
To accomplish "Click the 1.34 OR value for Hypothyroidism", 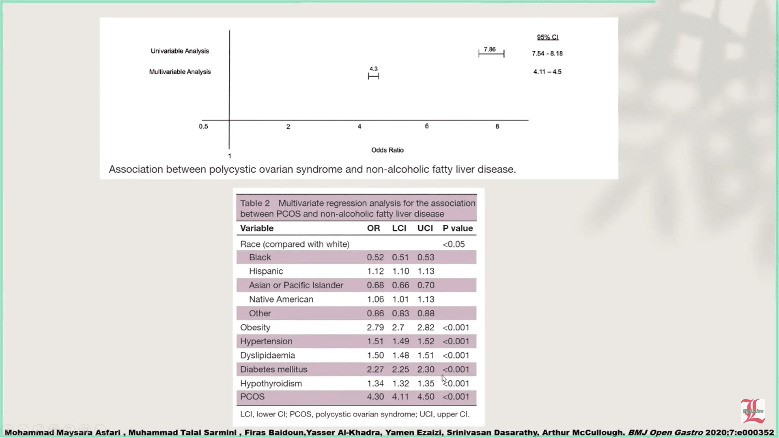I will pyautogui.click(x=375, y=384).
